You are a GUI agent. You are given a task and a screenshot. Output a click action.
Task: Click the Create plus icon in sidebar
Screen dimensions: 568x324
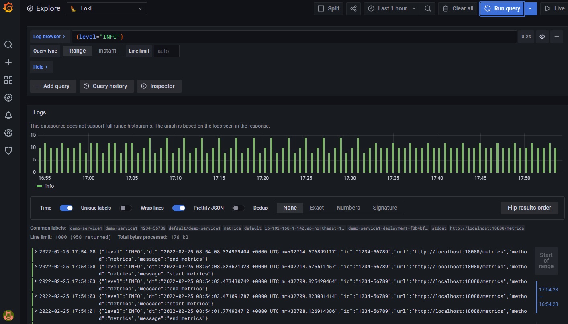(x=8, y=62)
